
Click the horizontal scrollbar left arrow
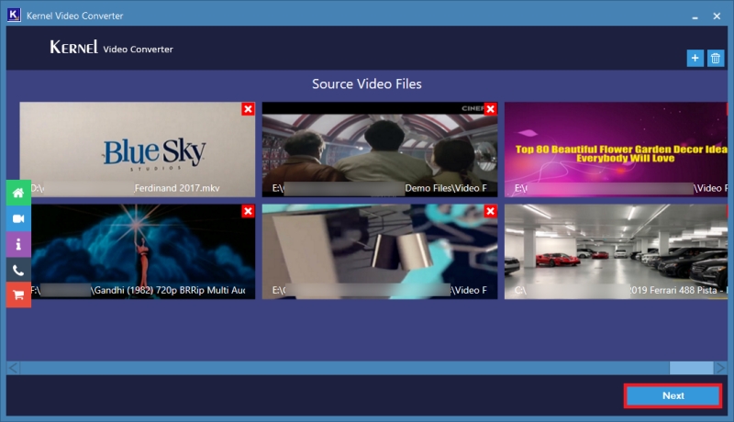tap(13, 368)
